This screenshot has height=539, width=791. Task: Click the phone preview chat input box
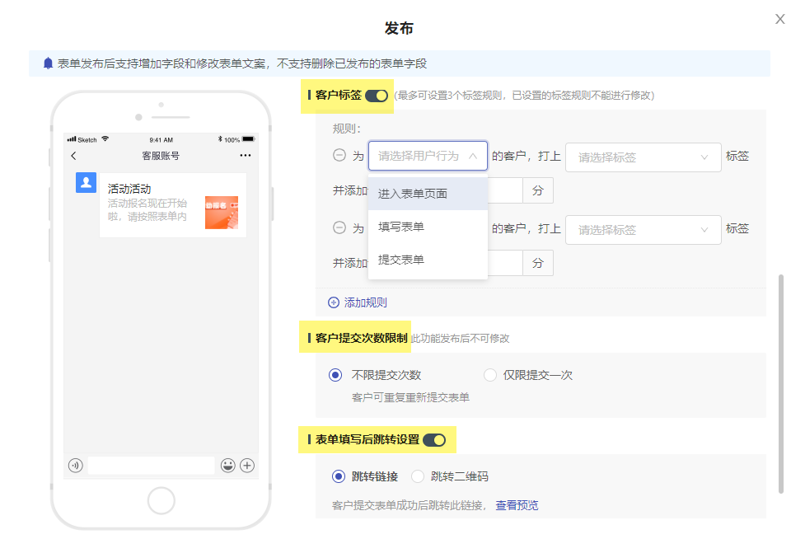pyautogui.click(x=152, y=466)
